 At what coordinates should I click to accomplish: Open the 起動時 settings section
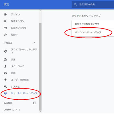[x=14, y=35]
